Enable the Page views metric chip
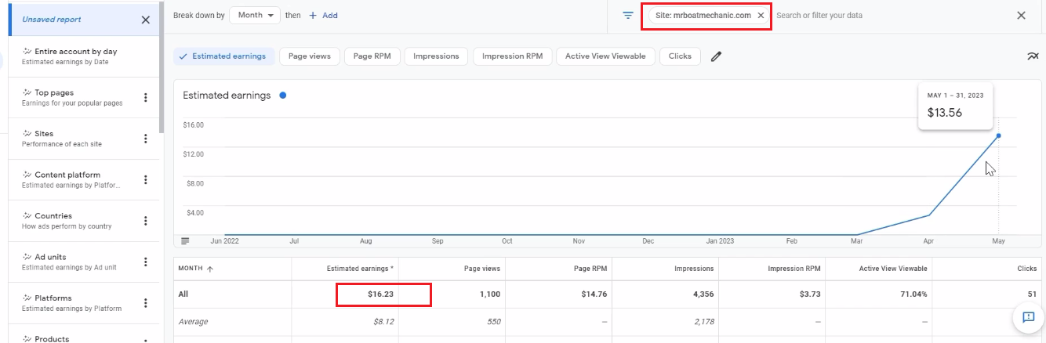1046x343 pixels. pyautogui.click(x=309, y=56)
